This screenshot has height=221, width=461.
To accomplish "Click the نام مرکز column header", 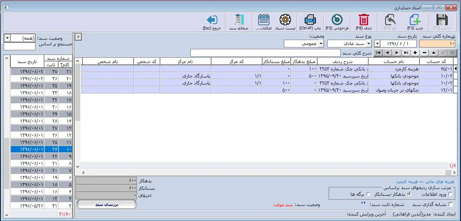I will point(185,61).
